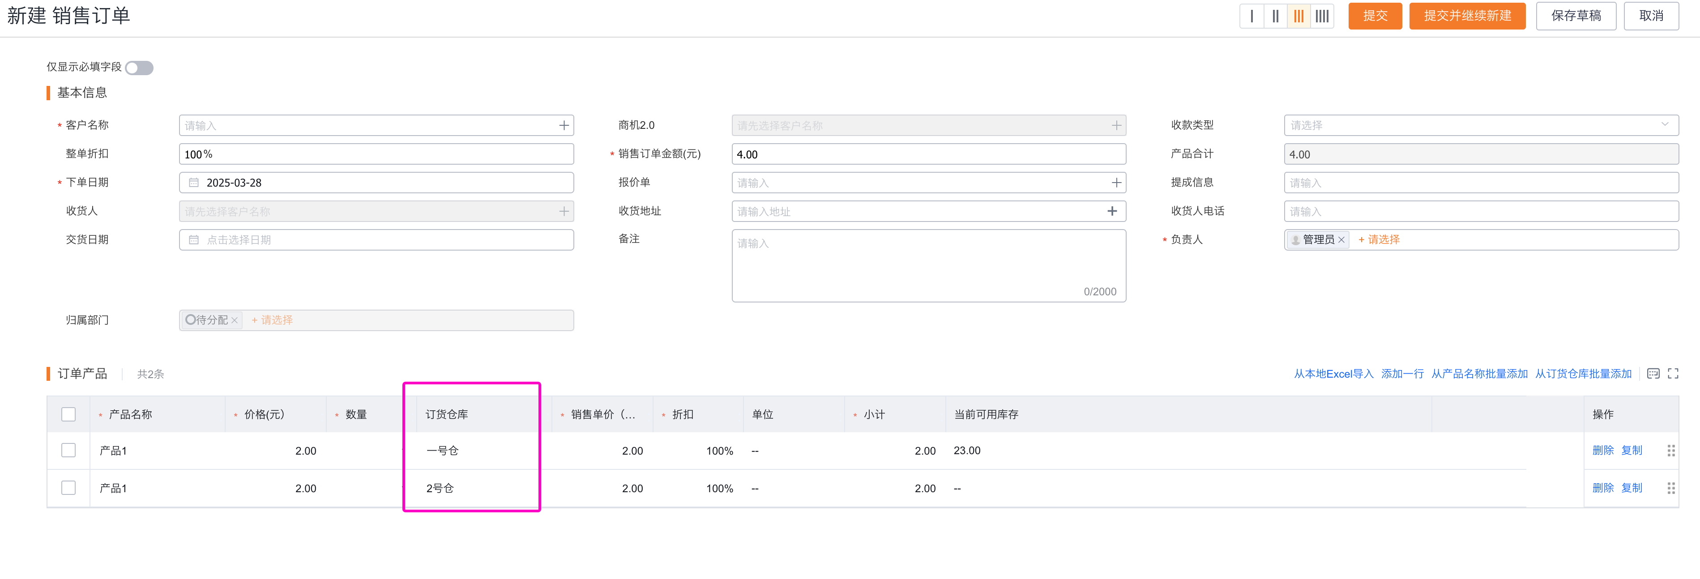Click plus icon in 收货地址 field
Image resolution: width=1700 pixels, height=579 pixels.
[x=1112, y=211]
